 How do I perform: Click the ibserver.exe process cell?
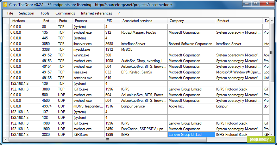click(89, 44)
